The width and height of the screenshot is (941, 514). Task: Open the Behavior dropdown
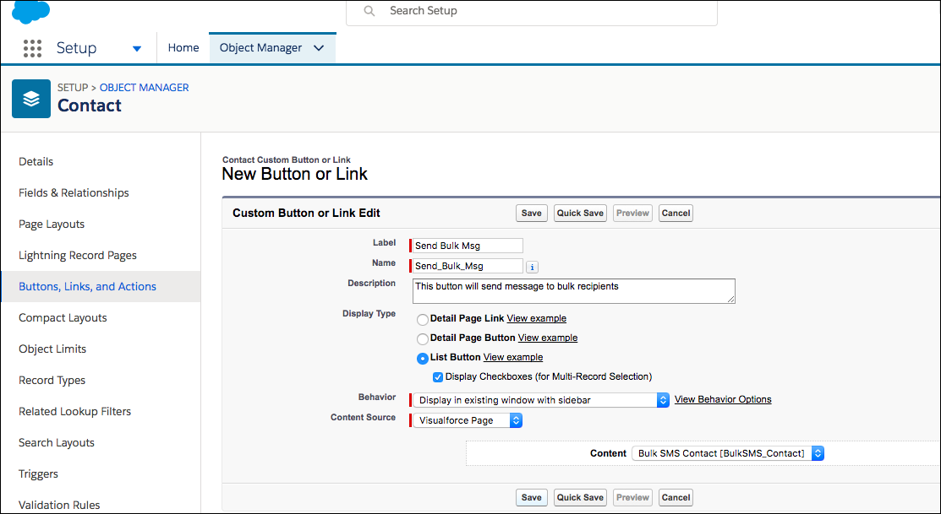(541, 400)
